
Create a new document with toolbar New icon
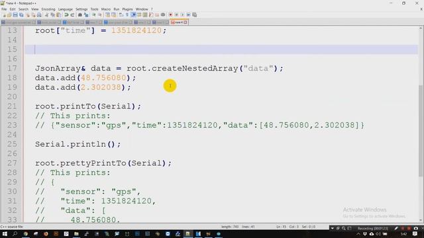tap(5, 15)
